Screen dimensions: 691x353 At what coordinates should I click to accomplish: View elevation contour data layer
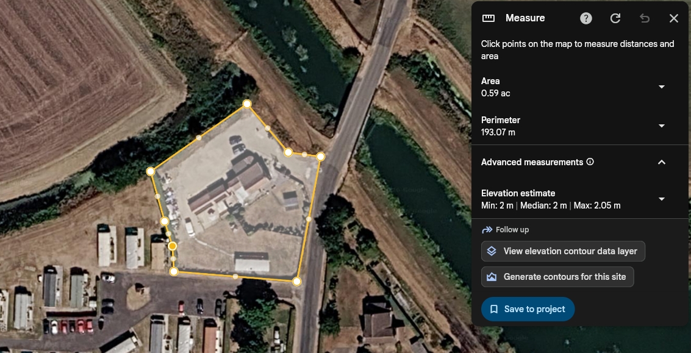pyautogui.click(x=563, y=251)
